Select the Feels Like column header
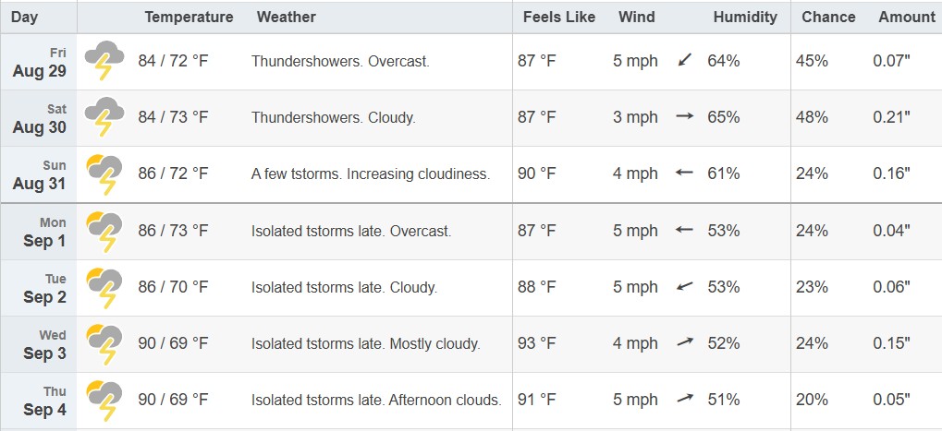The image size is (942, 431). click(559, 18)
